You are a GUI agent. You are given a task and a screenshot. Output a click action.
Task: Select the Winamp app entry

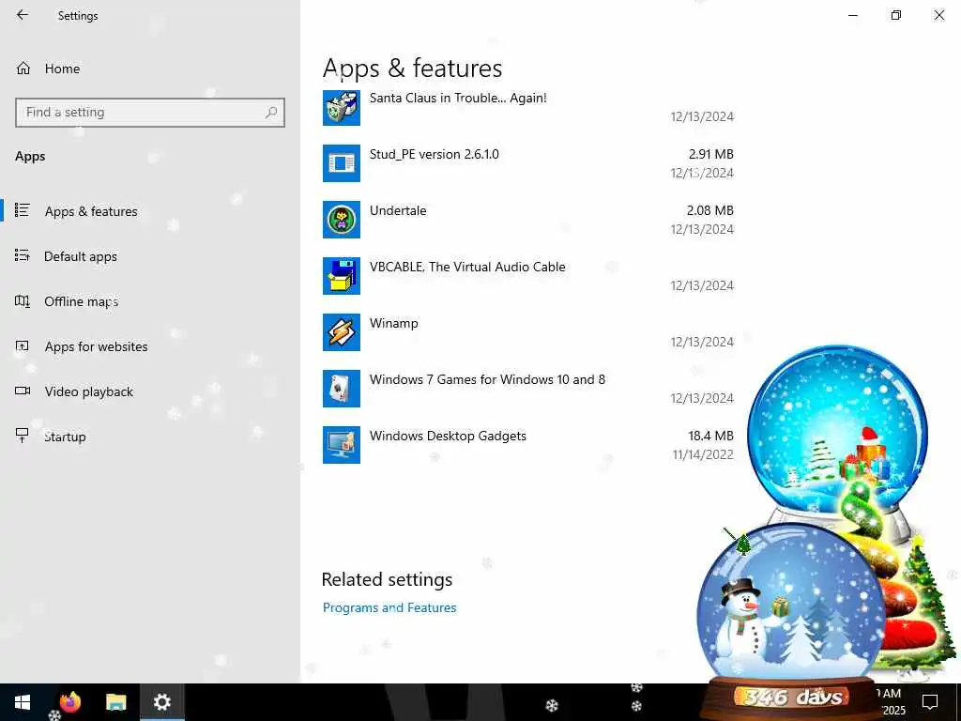(x=528, y=332)
